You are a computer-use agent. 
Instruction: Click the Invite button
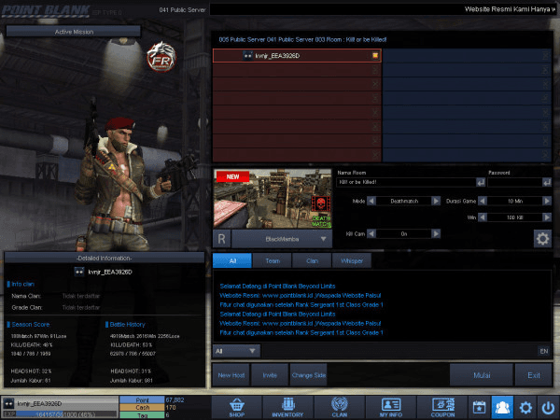click(x=270, y=375)
